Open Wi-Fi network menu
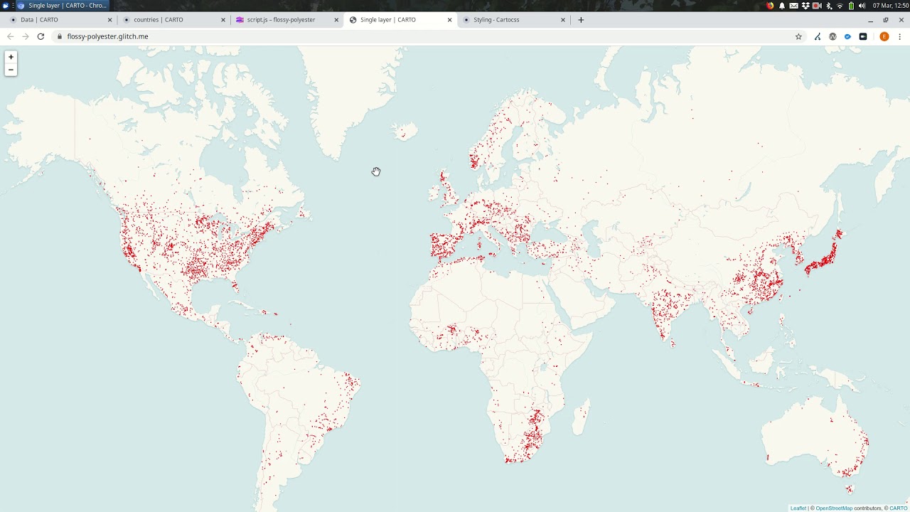The image size is (910, 512). click(840, 6)
